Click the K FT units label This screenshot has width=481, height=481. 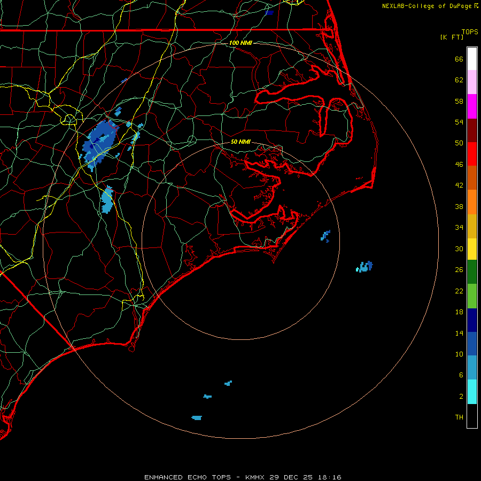452,37
